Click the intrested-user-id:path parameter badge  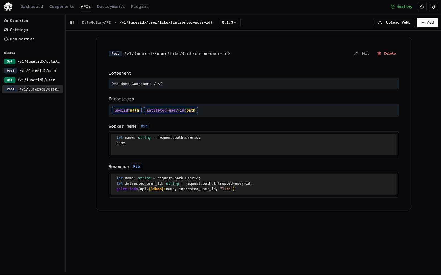coord(171,110)
